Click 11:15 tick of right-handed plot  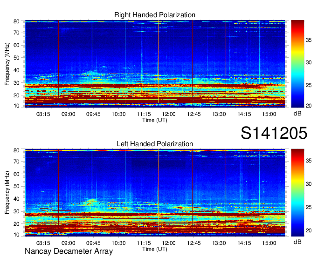click(x=144, y=114)
